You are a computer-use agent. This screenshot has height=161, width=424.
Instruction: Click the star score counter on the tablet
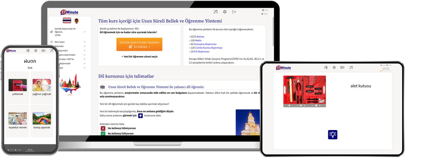pos(383,65)
